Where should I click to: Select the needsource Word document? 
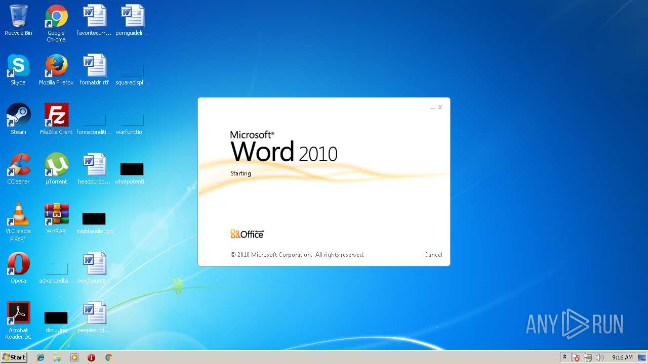point(94,268)
